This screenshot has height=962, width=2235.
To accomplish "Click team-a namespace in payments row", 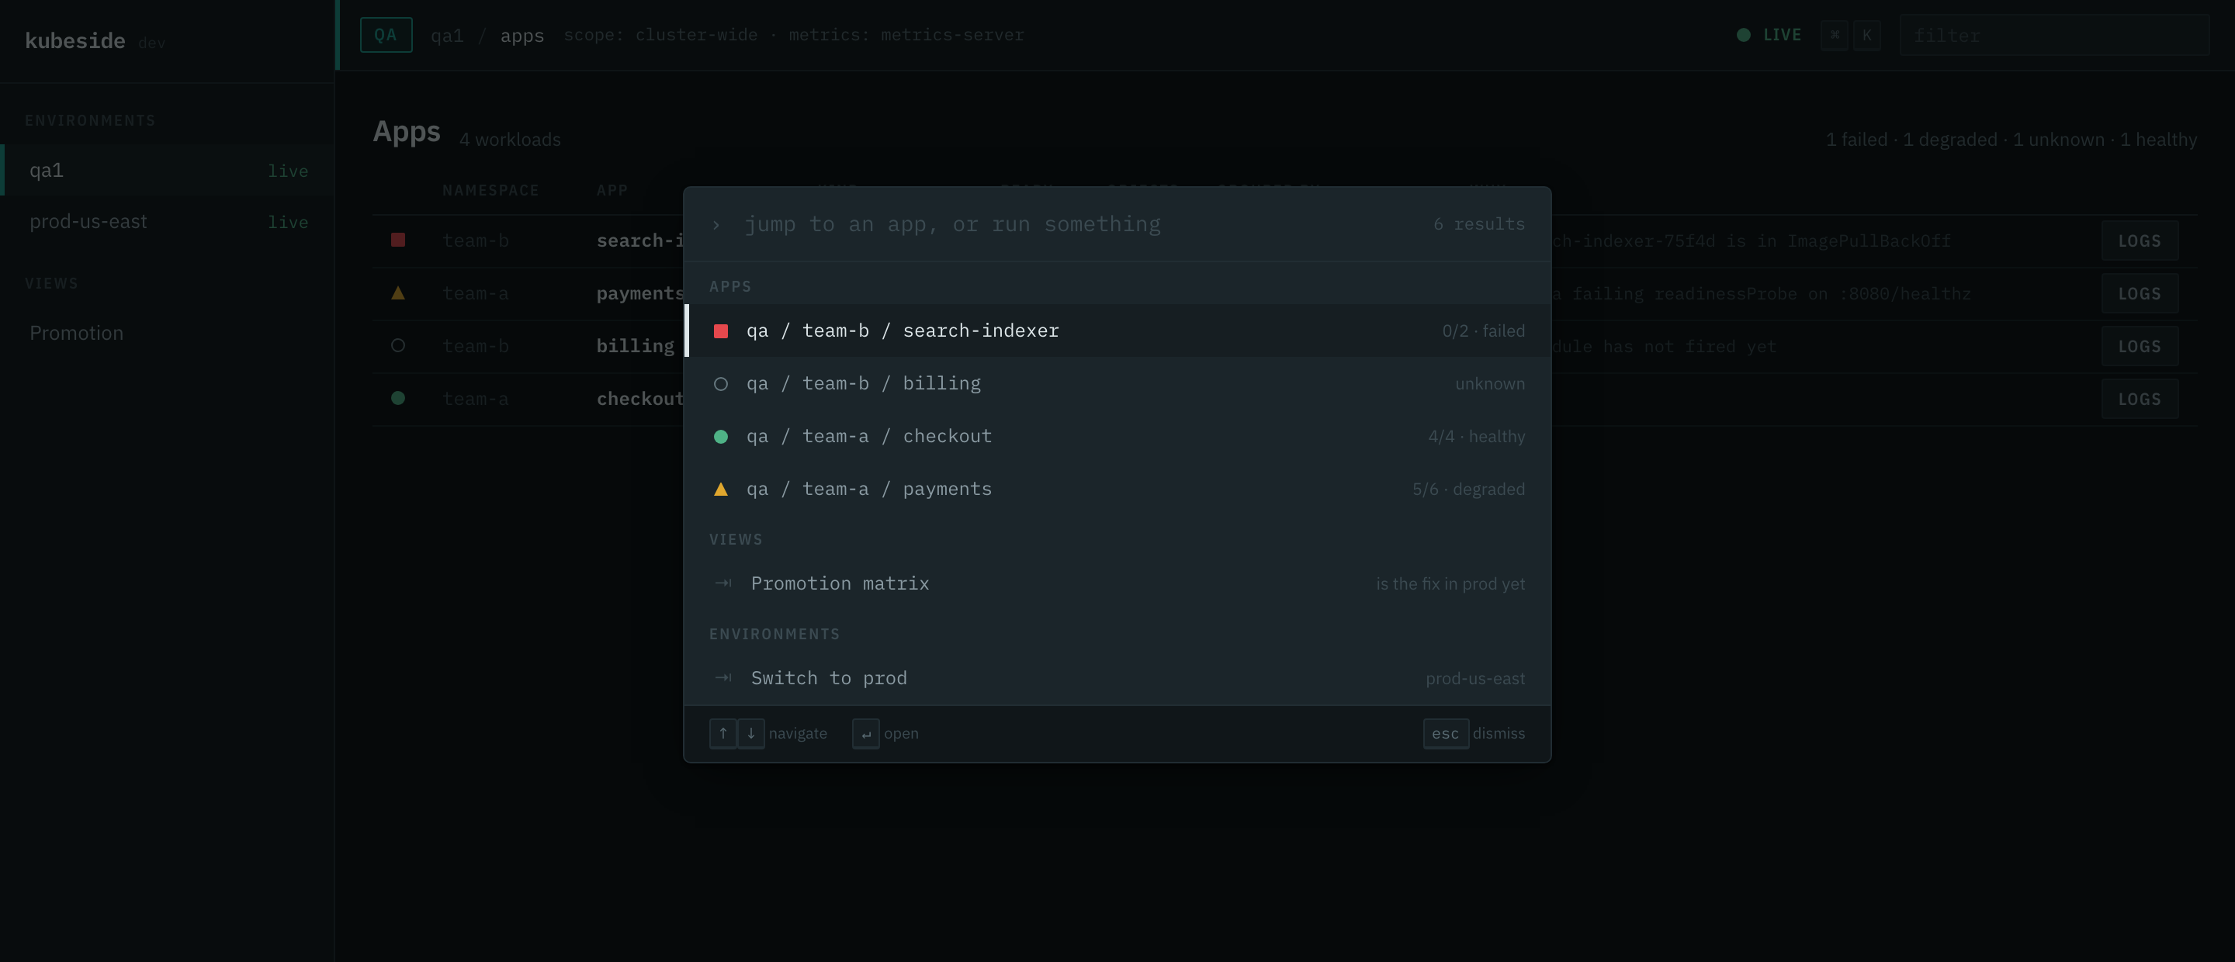I will [x=476, y=294].
